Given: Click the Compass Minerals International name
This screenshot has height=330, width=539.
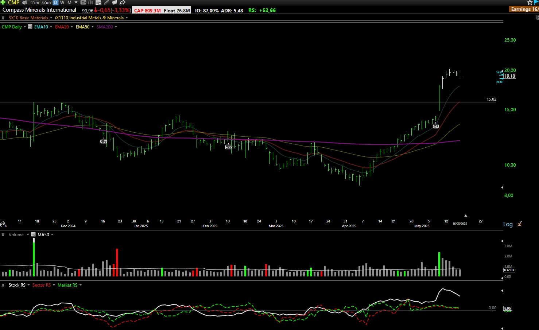Looking at the screenshot, I should [x=39, y=10].
